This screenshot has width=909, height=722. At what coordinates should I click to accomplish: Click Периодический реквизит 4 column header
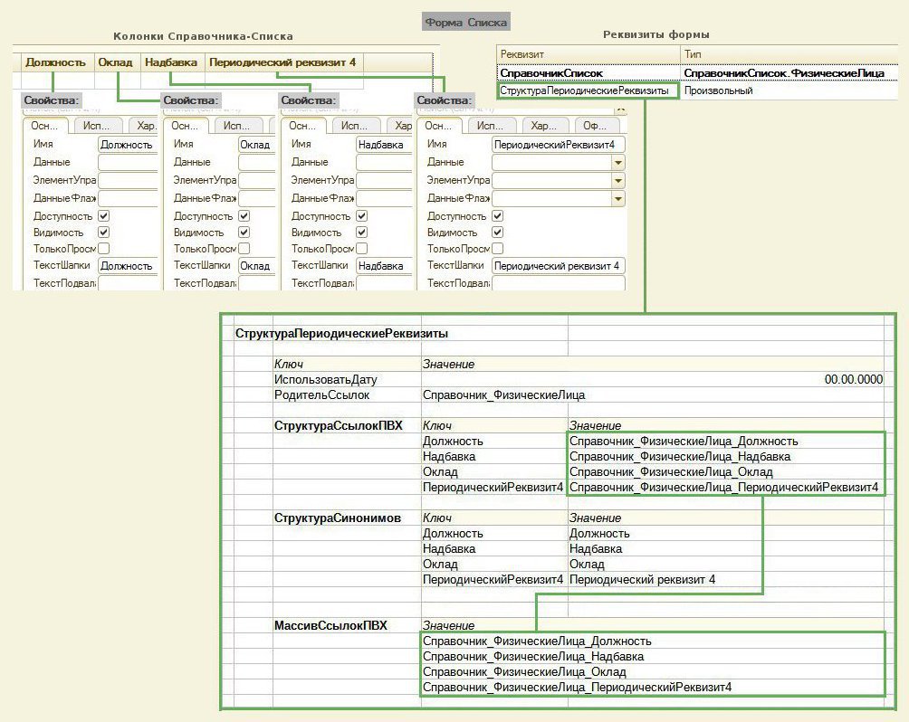[x=282, y=62]
